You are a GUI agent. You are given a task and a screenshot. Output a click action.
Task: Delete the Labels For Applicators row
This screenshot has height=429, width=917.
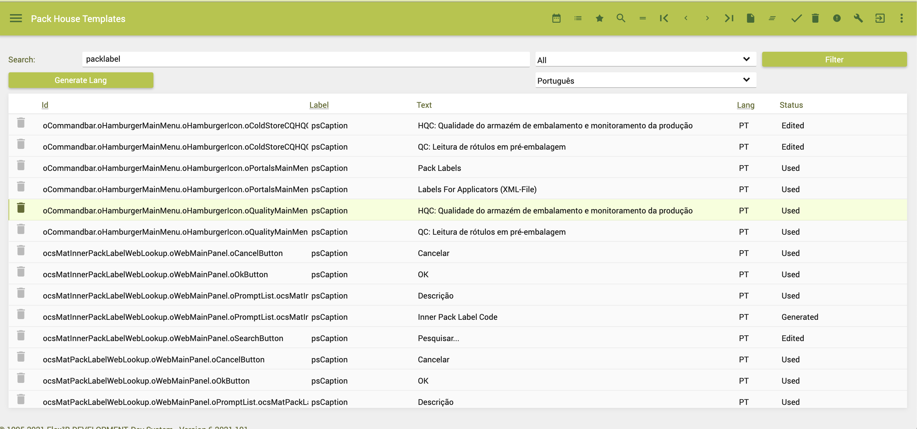(21, 186)
